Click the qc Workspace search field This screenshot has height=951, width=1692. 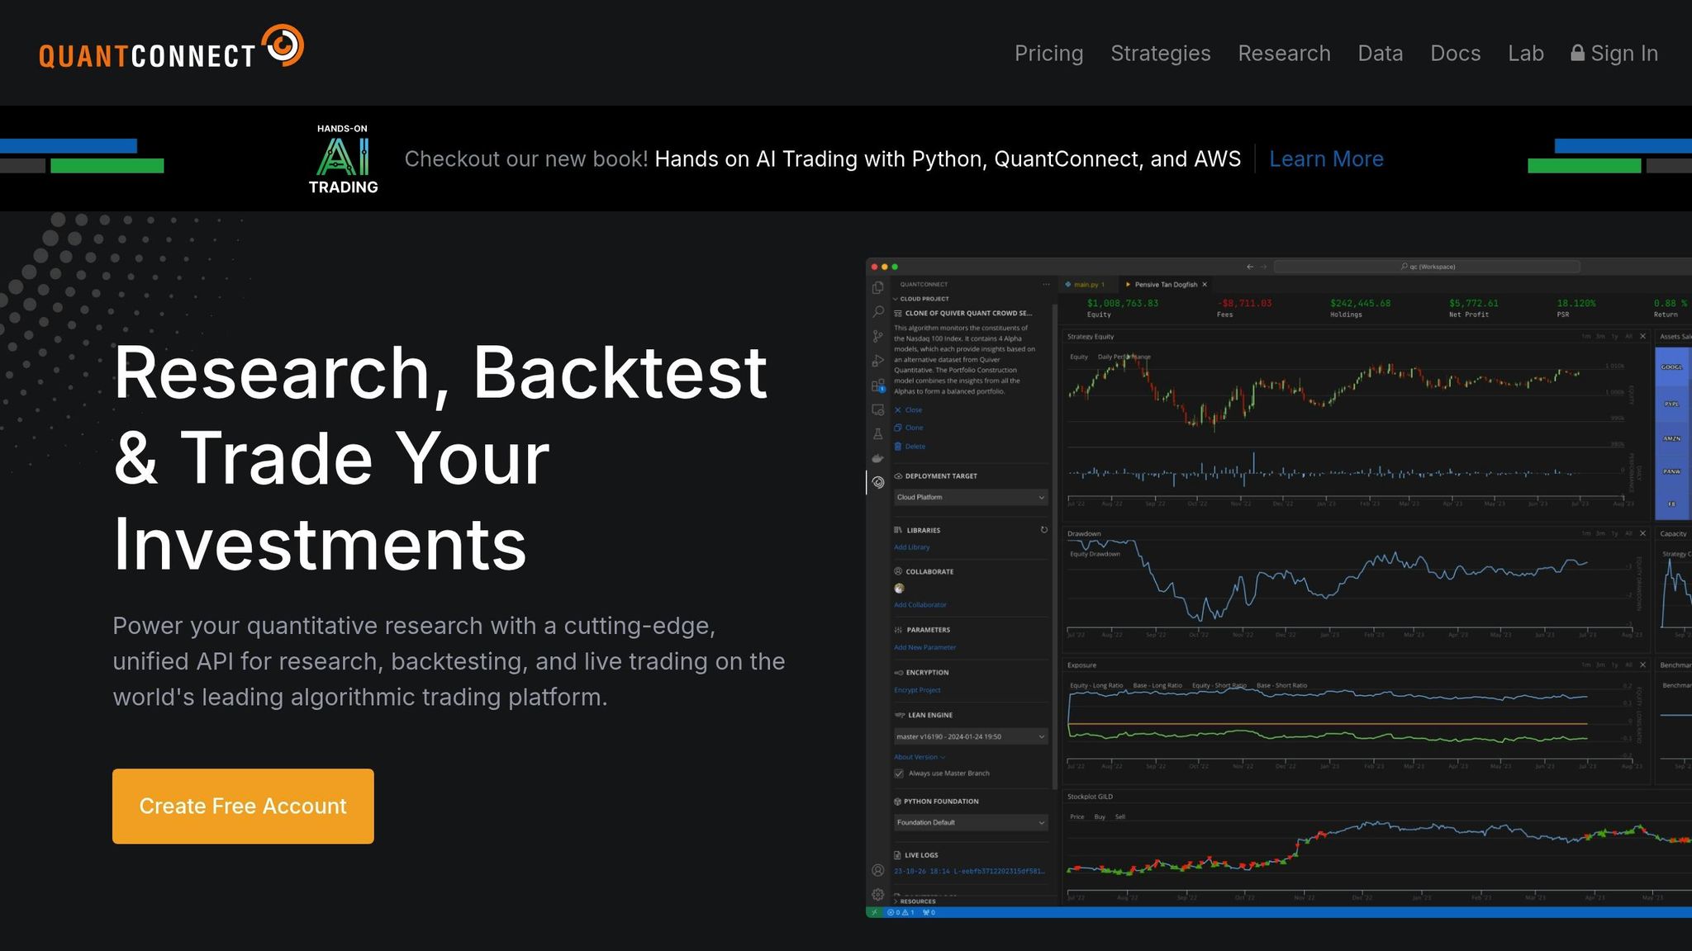click(x=1427, y=267)
